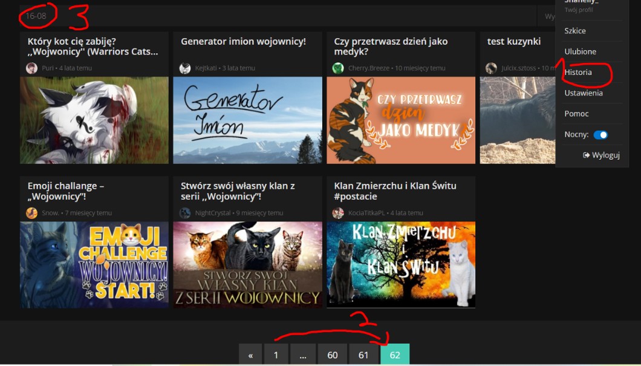Click KociaTitkaPL's author avatar
The width and height of the screenshot is (641, 366).
click(338, 213)
